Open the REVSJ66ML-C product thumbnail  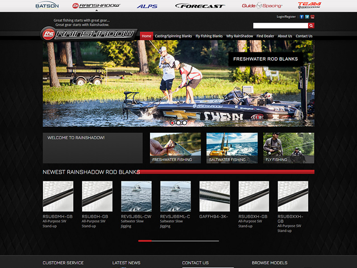pos(175,196)
